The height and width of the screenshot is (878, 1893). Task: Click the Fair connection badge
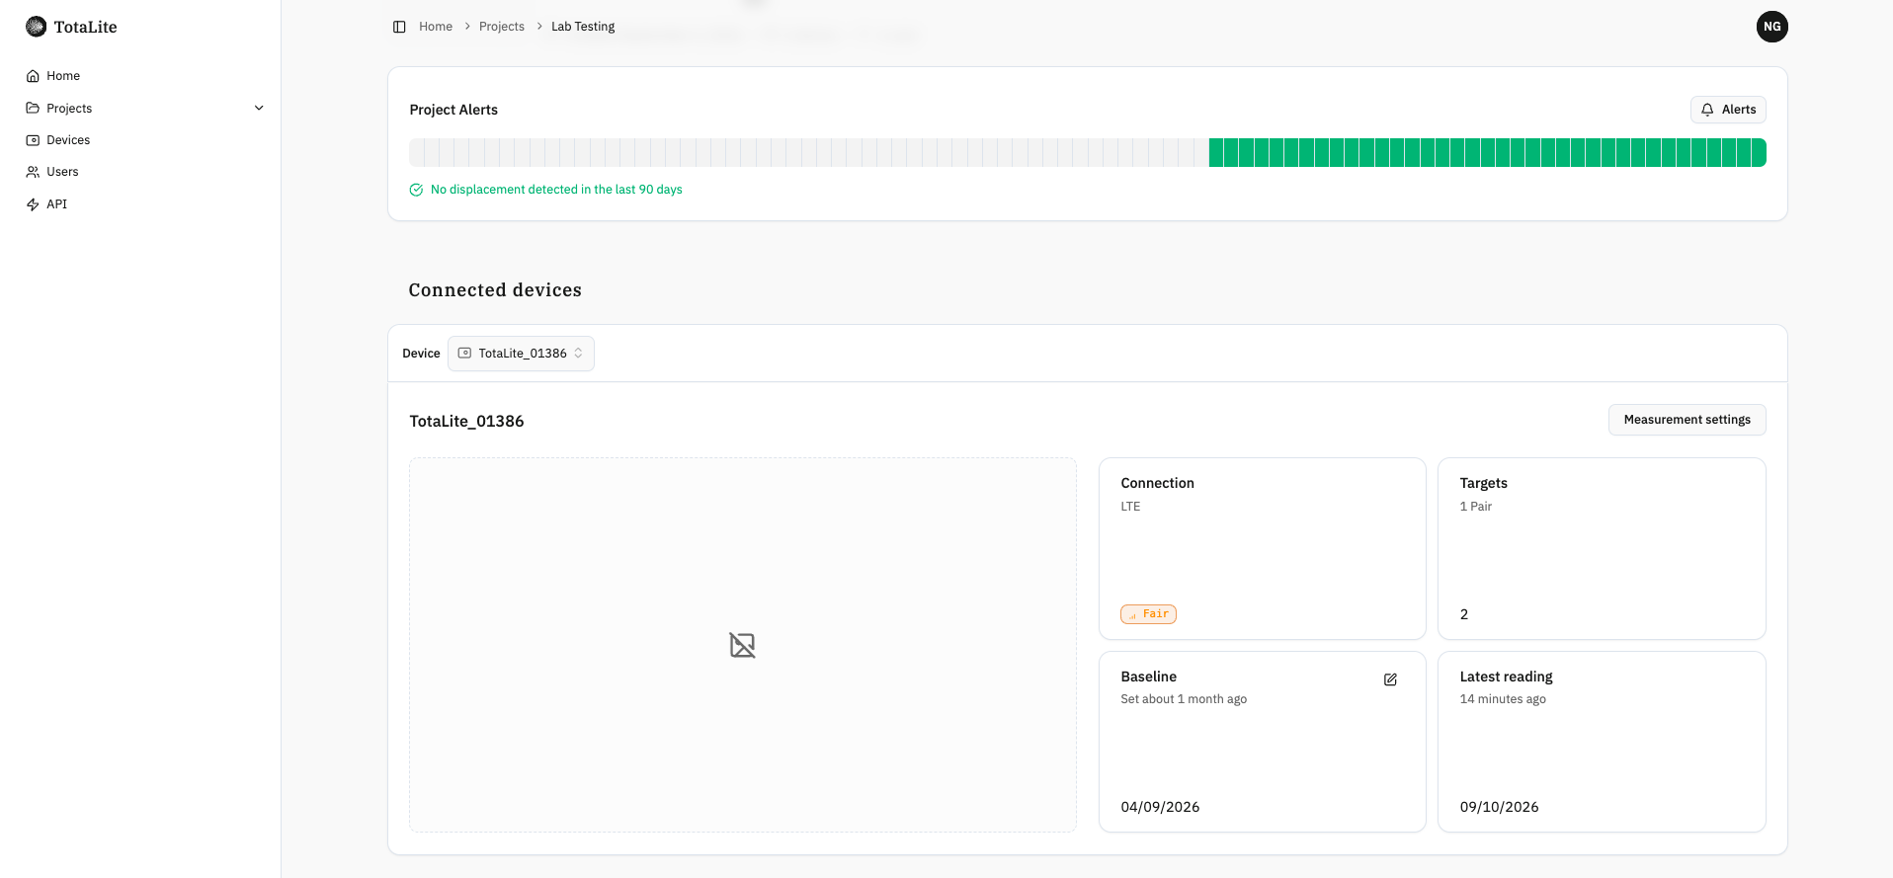[1148, 614]
